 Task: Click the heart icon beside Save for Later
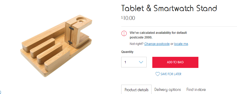pyautogui.click(x=157, y=74)
